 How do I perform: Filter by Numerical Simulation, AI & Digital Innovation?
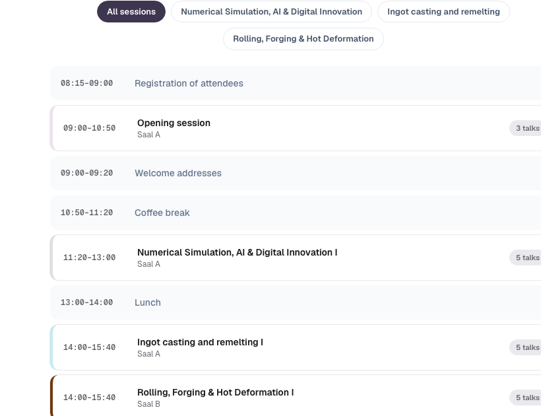(x=271, y=12)
